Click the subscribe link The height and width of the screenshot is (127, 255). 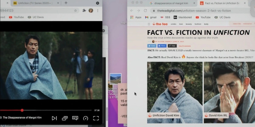(237, 23)
